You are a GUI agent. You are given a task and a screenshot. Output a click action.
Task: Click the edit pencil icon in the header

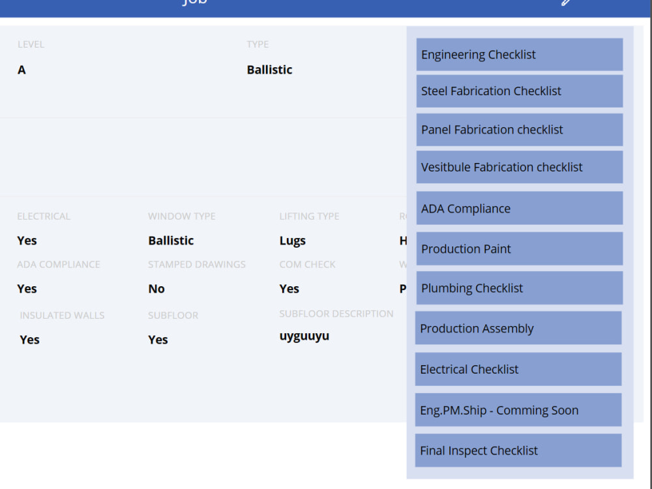click(x=563, y=3)
